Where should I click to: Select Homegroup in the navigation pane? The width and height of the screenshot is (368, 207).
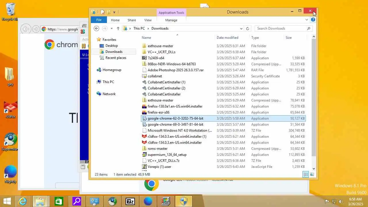click(112, 70)
